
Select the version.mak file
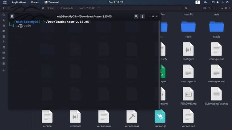click(x=132, y=118)
